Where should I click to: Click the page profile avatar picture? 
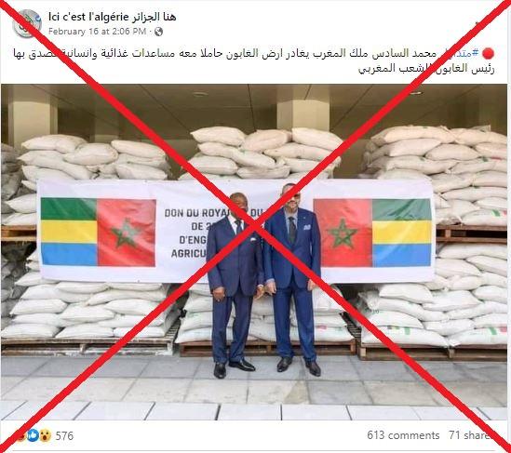point(27,23)
